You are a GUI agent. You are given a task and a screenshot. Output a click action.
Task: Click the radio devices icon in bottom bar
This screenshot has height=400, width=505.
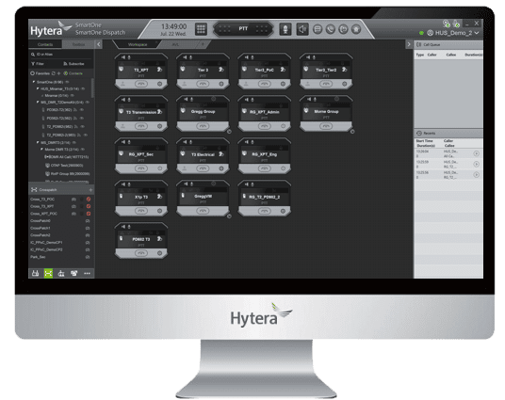(36, 273)
